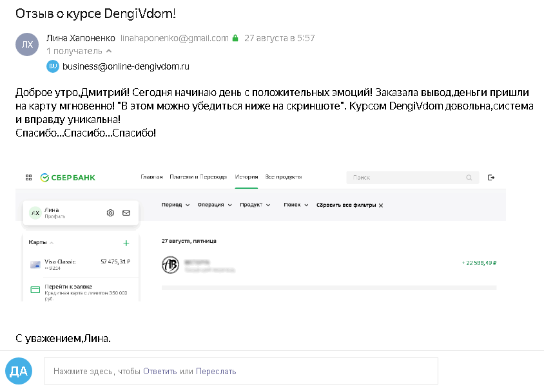Click the BU recipient avatar
Screen dimensions: 544x389
point(53,66)
